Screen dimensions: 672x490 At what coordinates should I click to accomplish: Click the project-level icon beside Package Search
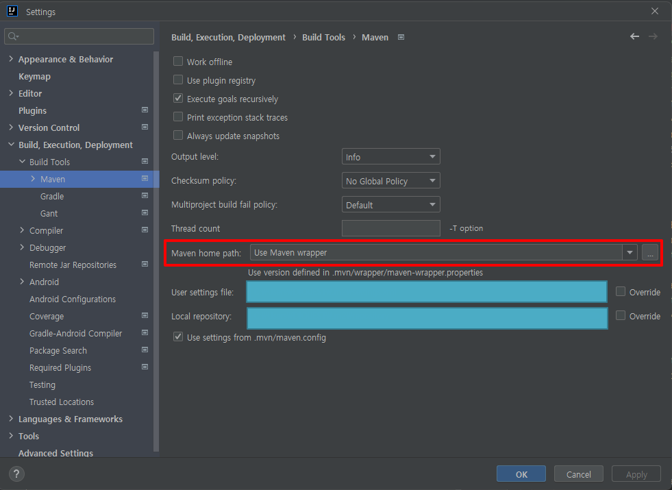(145, 350)
